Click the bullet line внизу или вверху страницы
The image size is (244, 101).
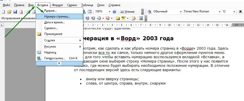click(x=112, y=79)
